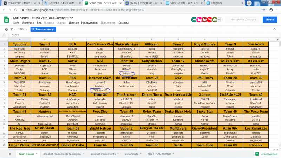This screenshot has height=158, width=281.
Task: Open the view only mode dropdown
Action: pos(43,29)
